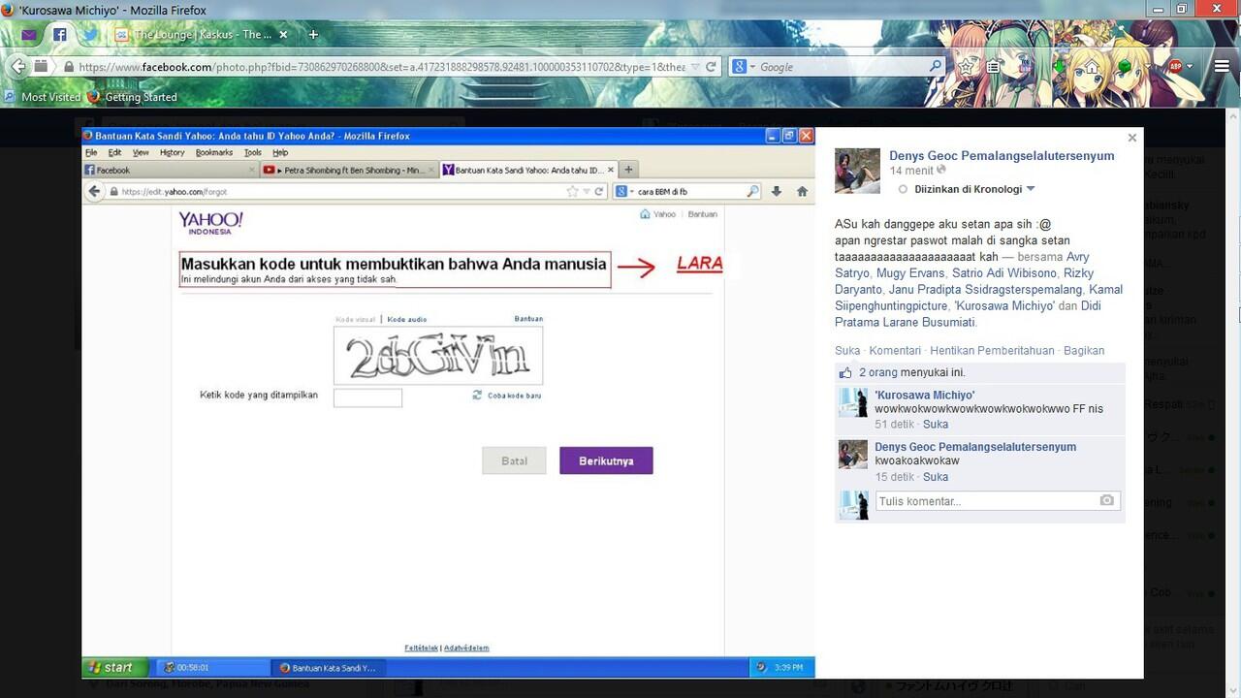This screenshot has width=1241, height=698.
Task: Open tagged friend Janu Pradipta Ssidragsterspemalang
Action: pos(985,290)
